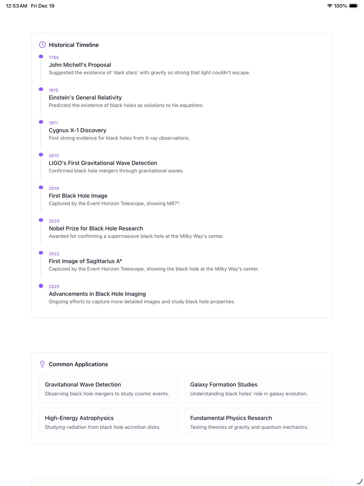The image size is (364, 486).
Task: Select the High-Energy Astrophysics card
Action: [x=109, y=422]
